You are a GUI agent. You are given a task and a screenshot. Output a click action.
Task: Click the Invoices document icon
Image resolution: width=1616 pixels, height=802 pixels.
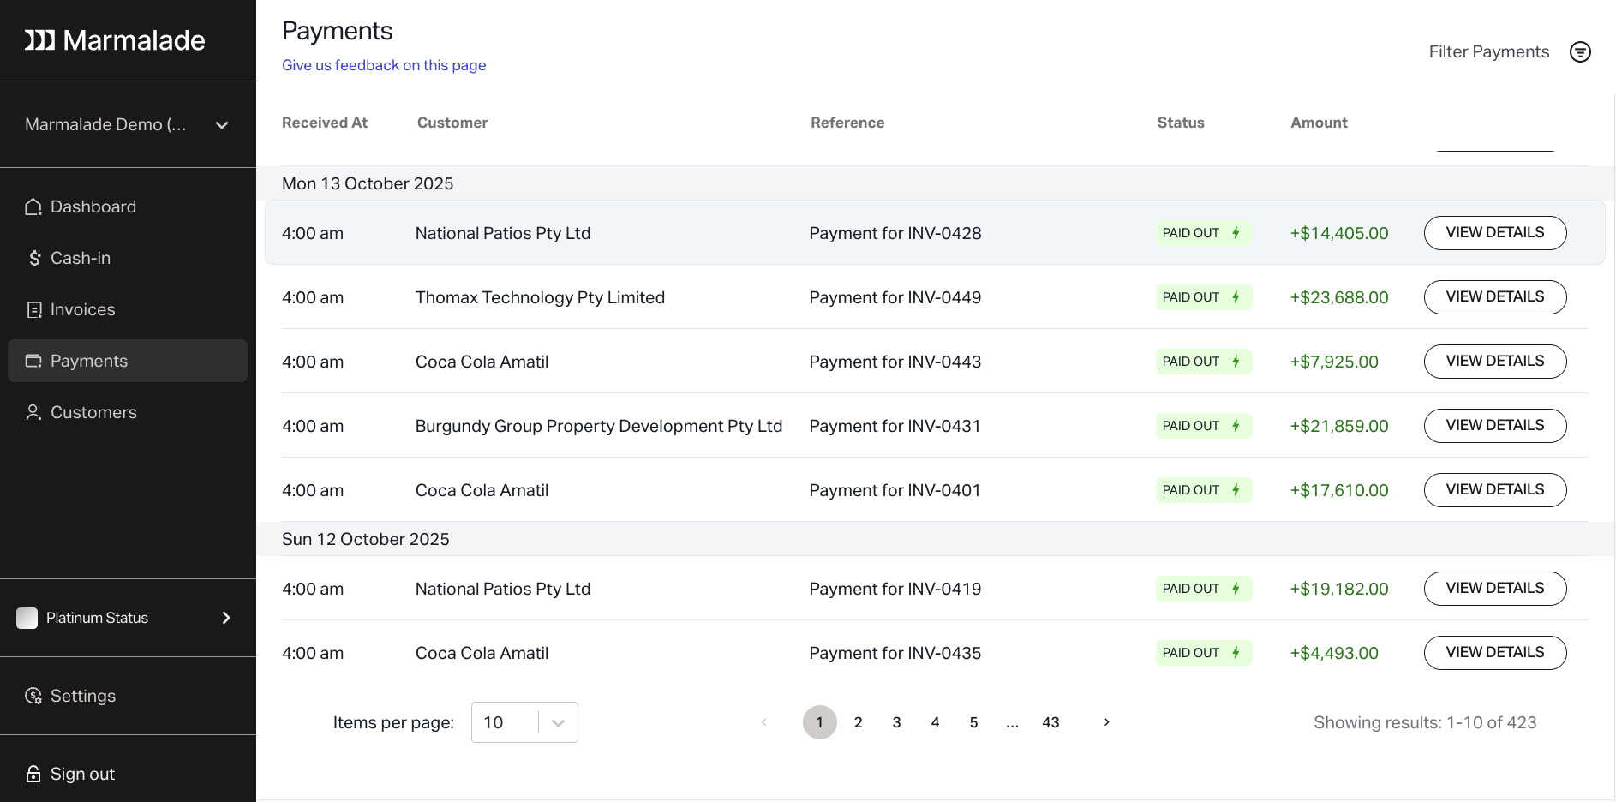pyautogui.click(x=34, y=310)
